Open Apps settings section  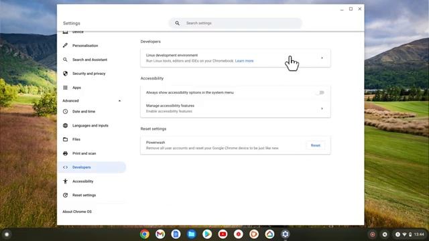pos(76,88)
